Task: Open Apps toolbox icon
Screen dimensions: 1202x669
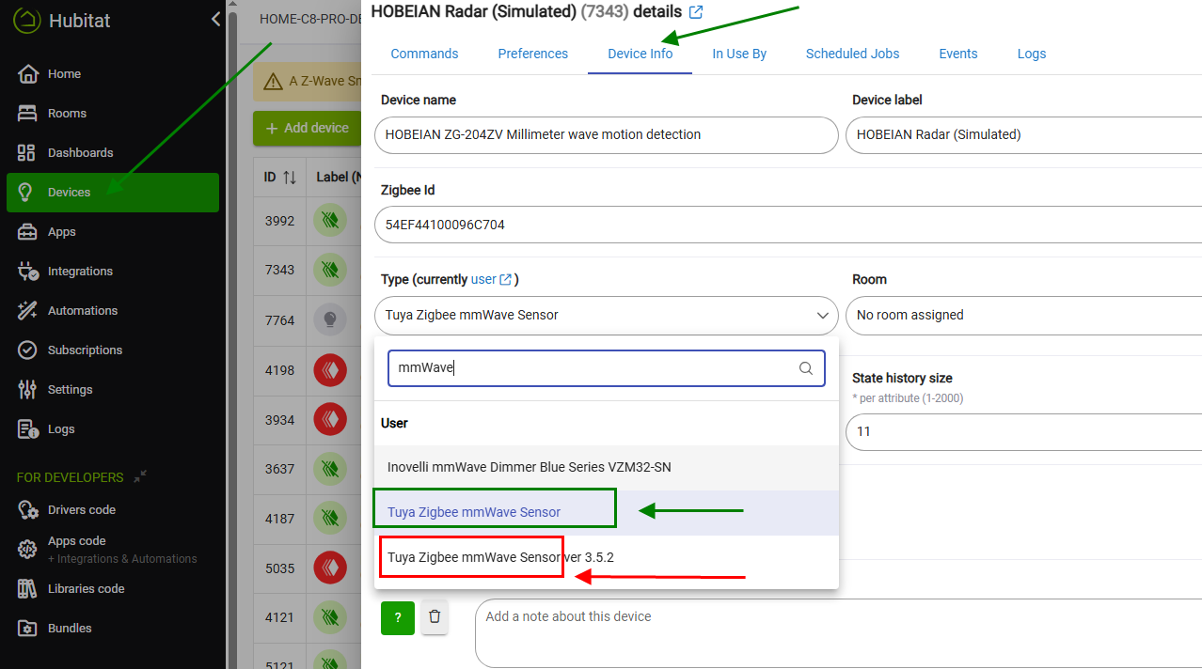Action: [28, 231]
